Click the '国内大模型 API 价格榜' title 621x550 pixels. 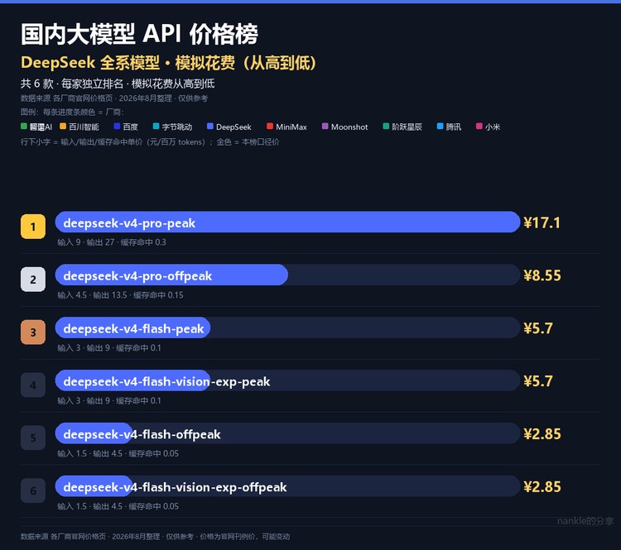[x=139, y=34]
